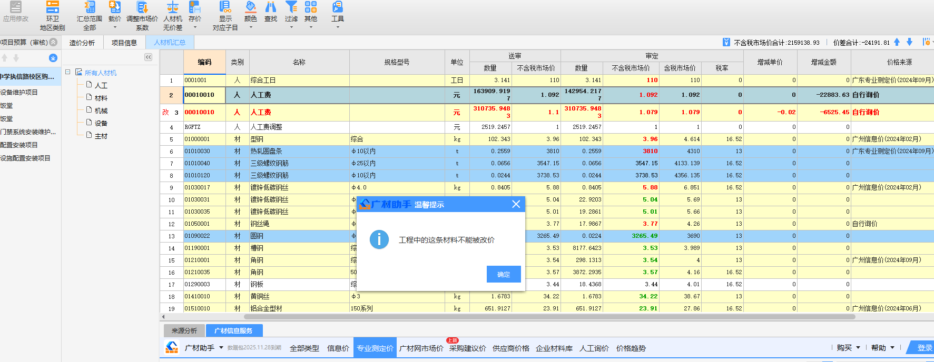Select the 人材机汇总 tab
Screen dimensions: 934x362
(x=169, y=43)
